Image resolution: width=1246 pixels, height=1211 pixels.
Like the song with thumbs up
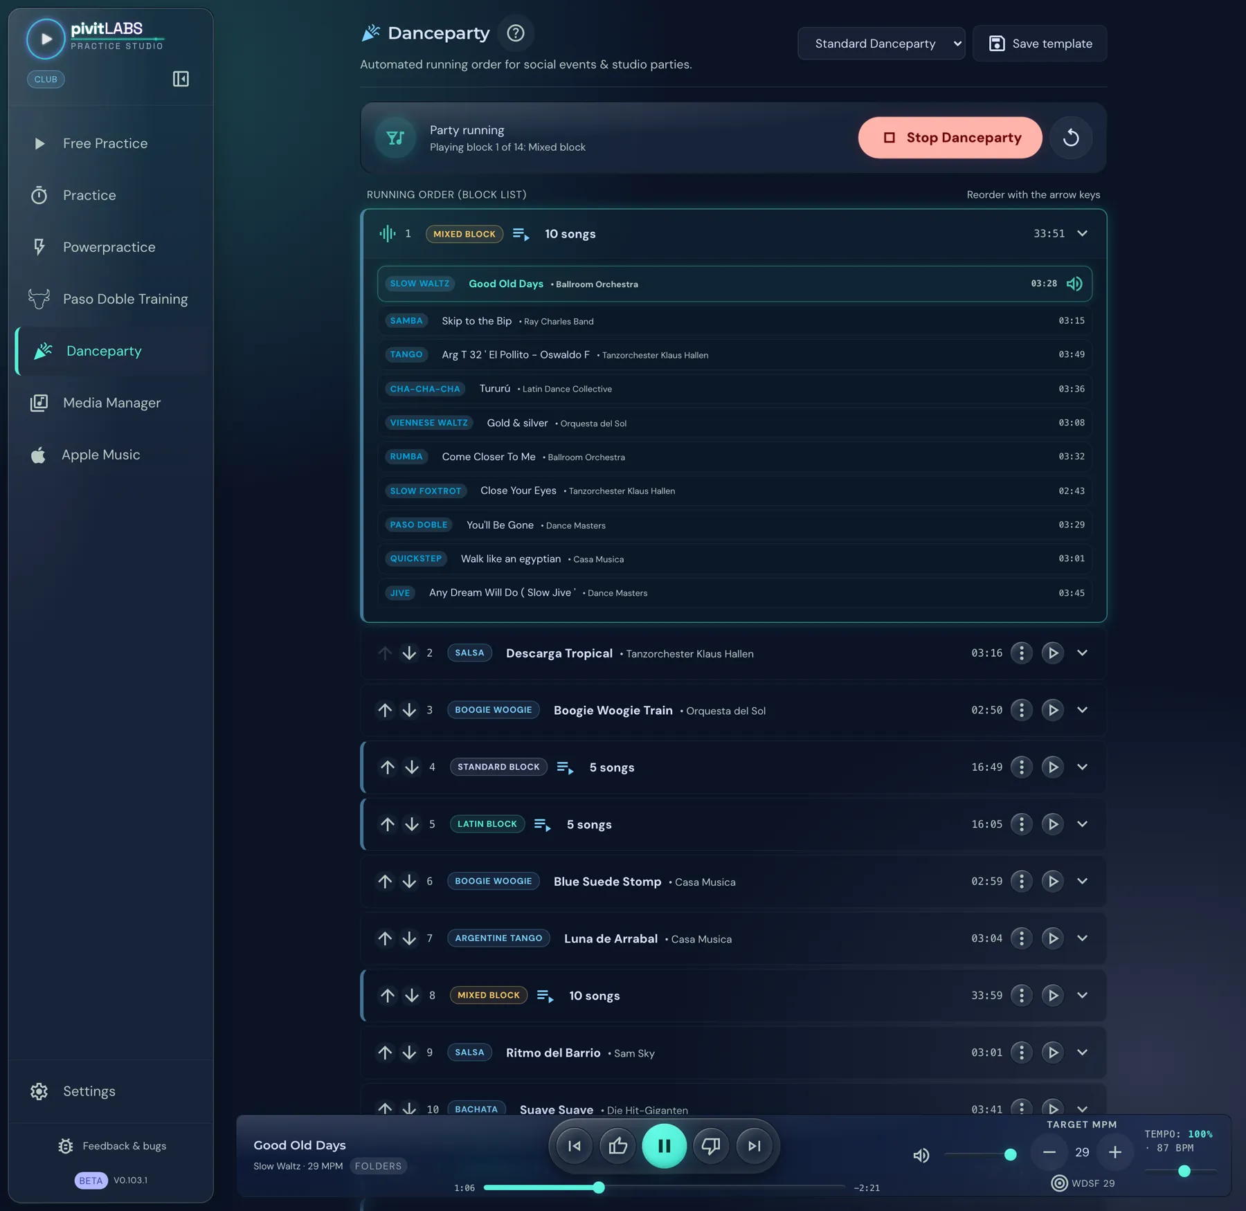coord(618,1146)
